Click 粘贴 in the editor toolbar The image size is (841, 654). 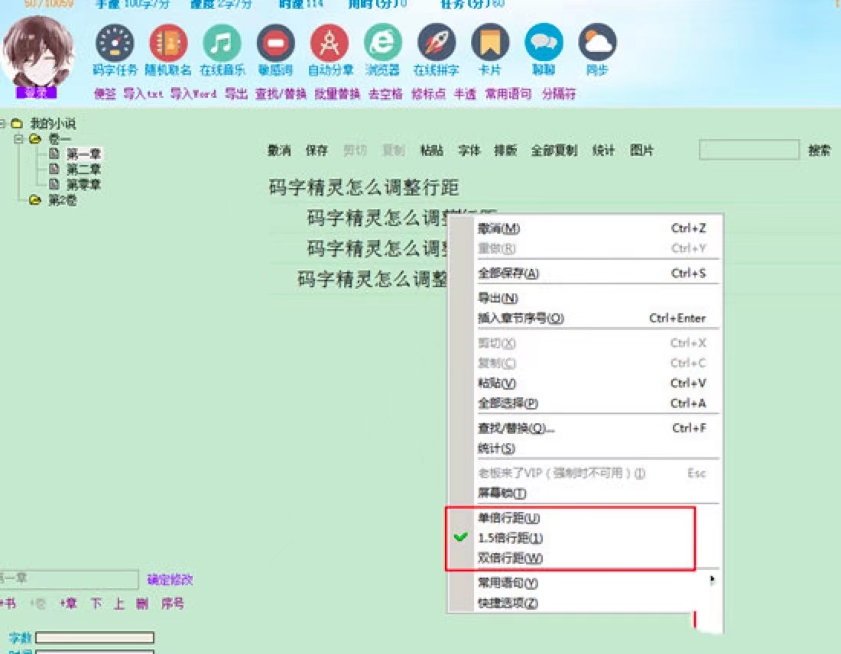coord(432,151)
